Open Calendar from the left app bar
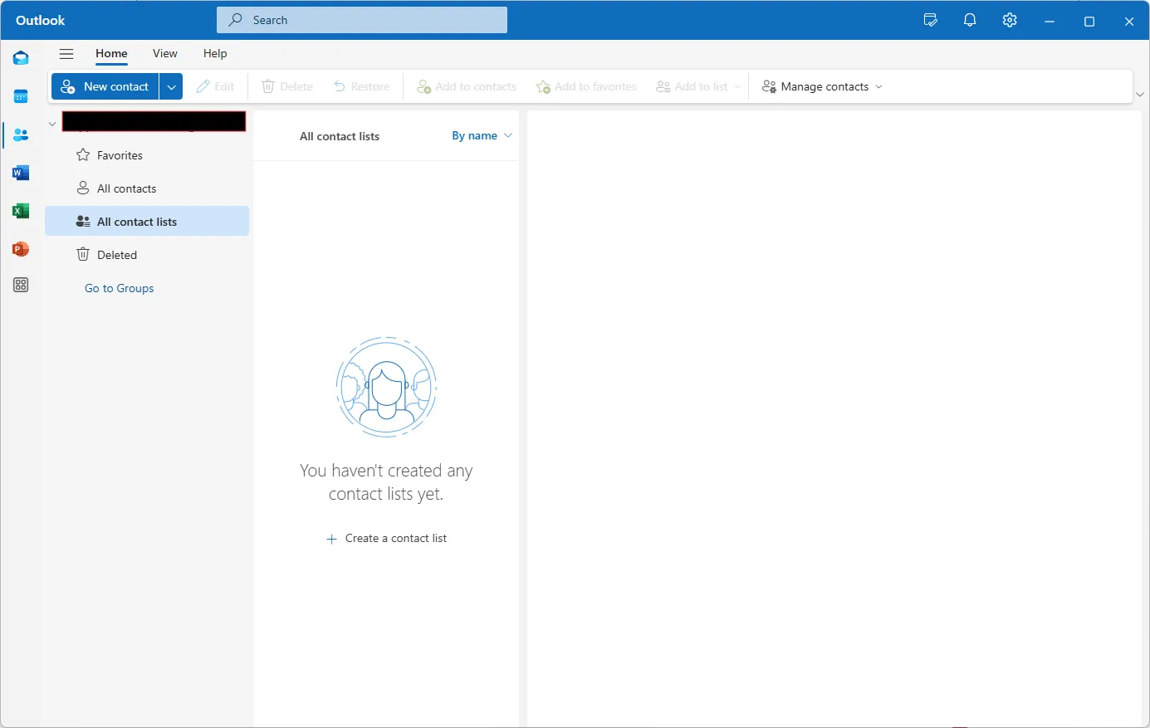1150x728 pixels. click(x=21, y=96)
